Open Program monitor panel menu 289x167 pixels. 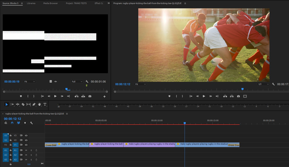[185, 3]
